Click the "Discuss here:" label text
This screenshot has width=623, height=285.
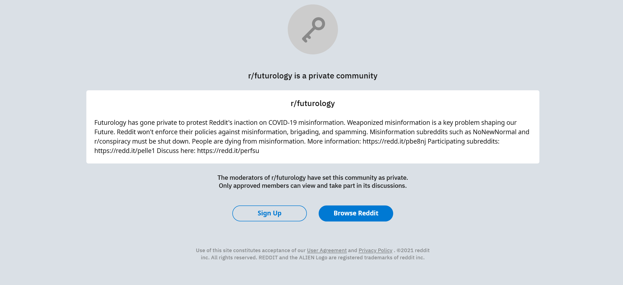[x=176, y=151]
